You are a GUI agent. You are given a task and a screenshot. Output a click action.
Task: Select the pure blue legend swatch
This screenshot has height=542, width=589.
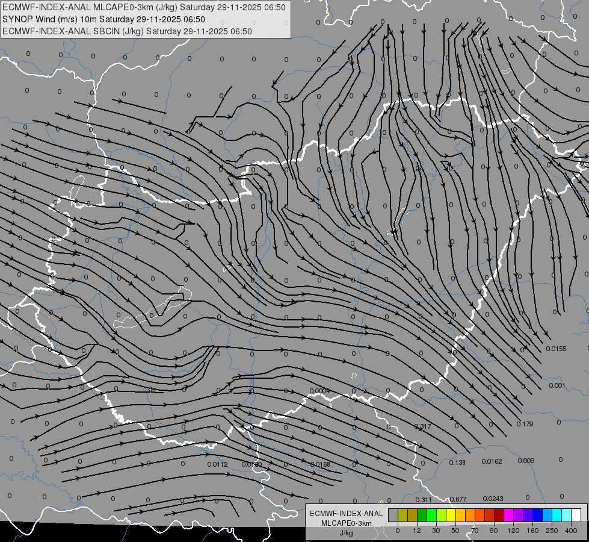(x=538, y=515)
